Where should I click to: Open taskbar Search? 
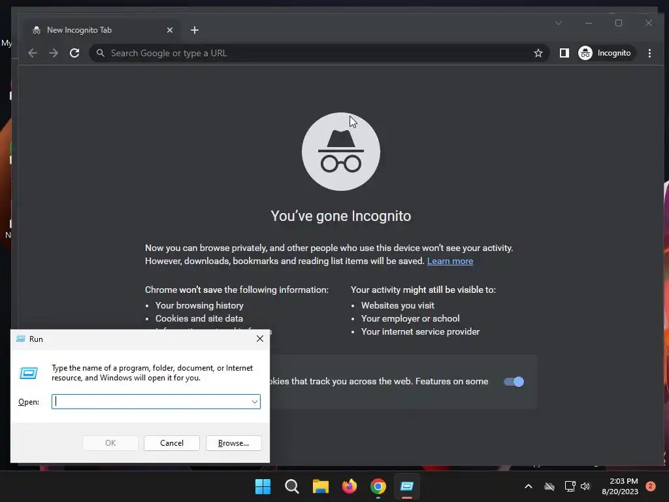[x=292, y=486]
